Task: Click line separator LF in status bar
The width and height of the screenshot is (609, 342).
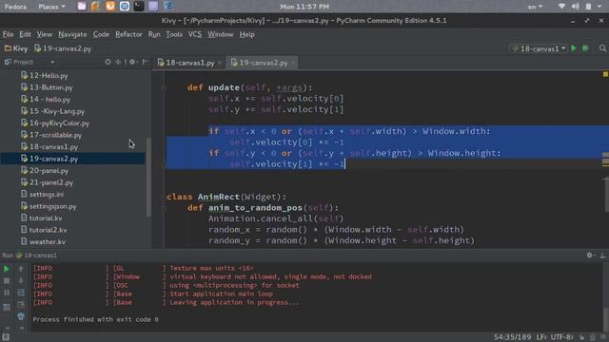Action: coord(541,337)
